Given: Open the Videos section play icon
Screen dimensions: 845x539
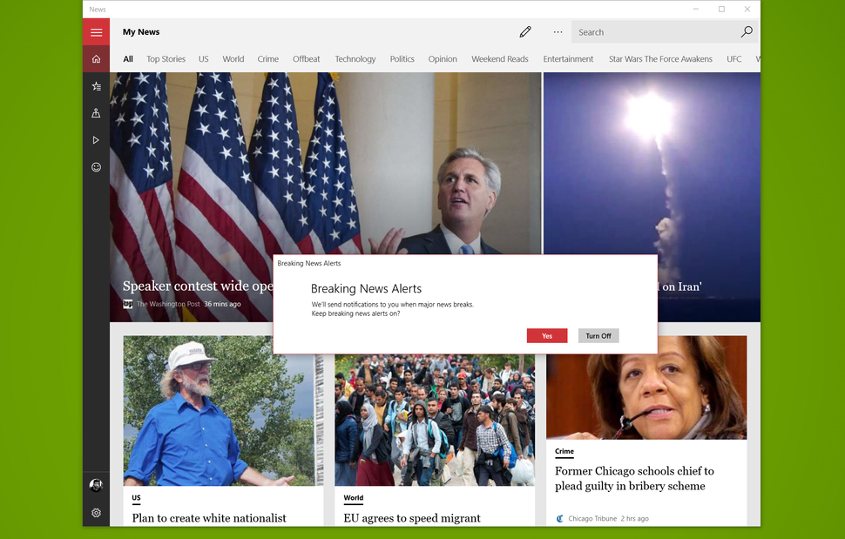Looking at the screenshot, I should tap(96, 139).
